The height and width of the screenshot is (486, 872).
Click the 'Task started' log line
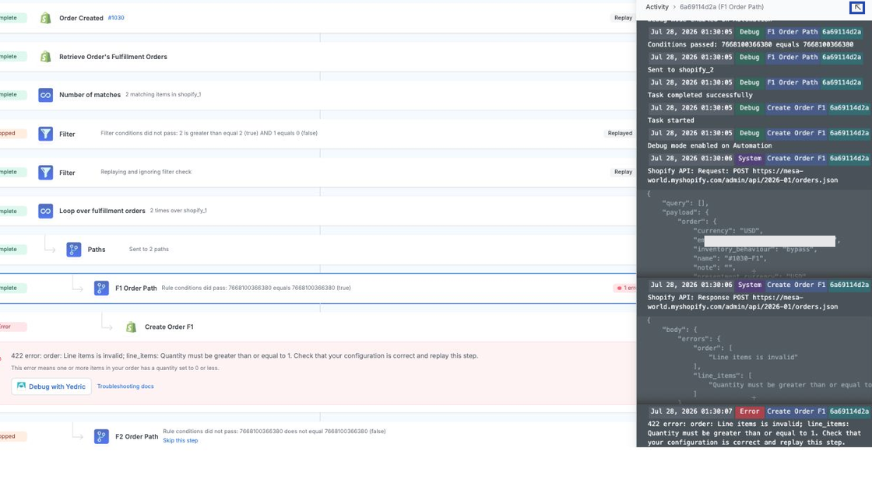[670, 121]
